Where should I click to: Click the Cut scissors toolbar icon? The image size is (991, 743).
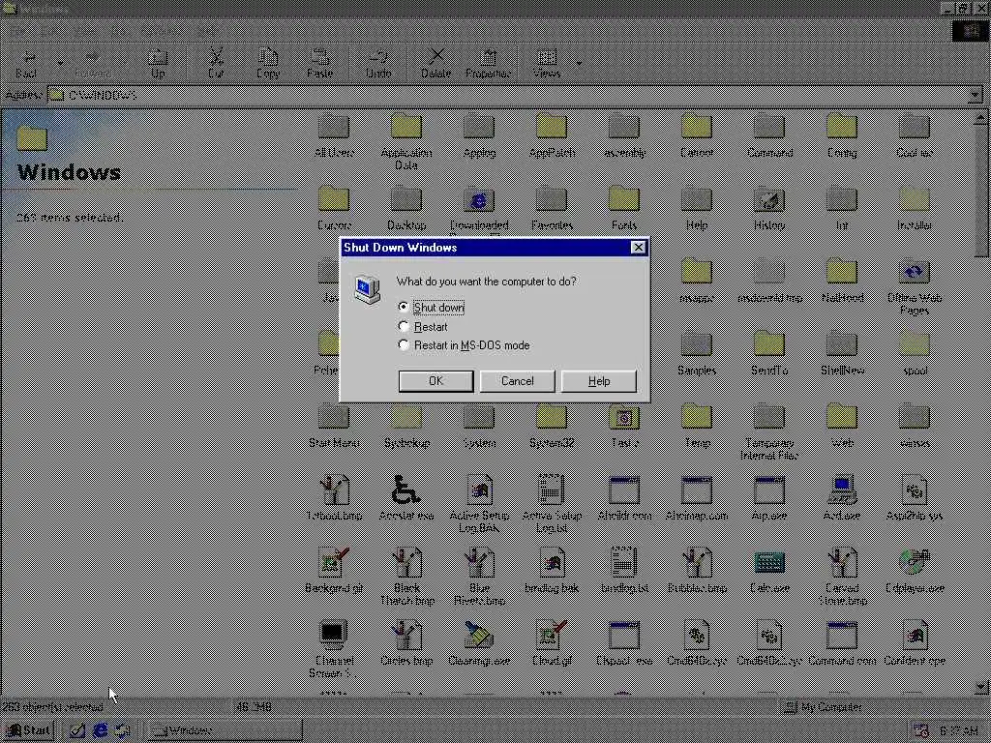(x=216, y=64)
